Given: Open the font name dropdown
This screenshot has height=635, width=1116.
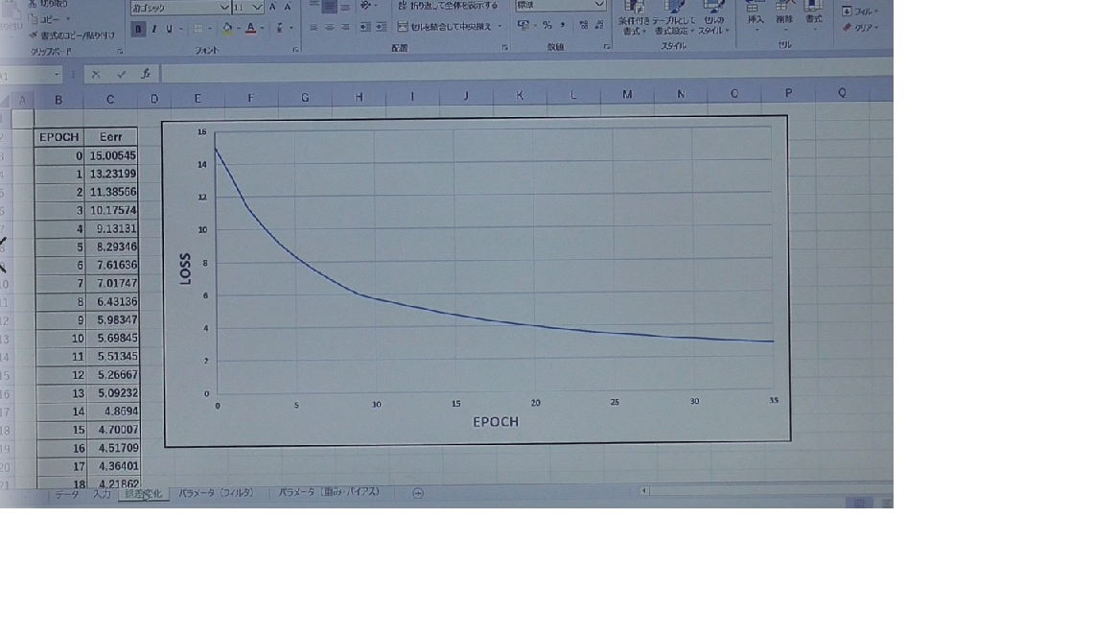Looking at the screenshot, I should [224, 7].
